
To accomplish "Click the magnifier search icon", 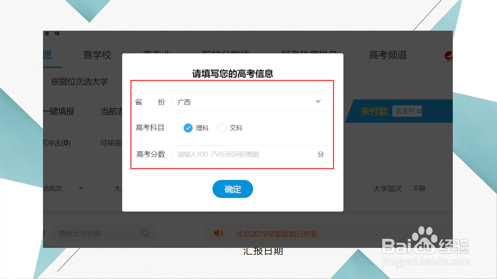I will 145,233.
